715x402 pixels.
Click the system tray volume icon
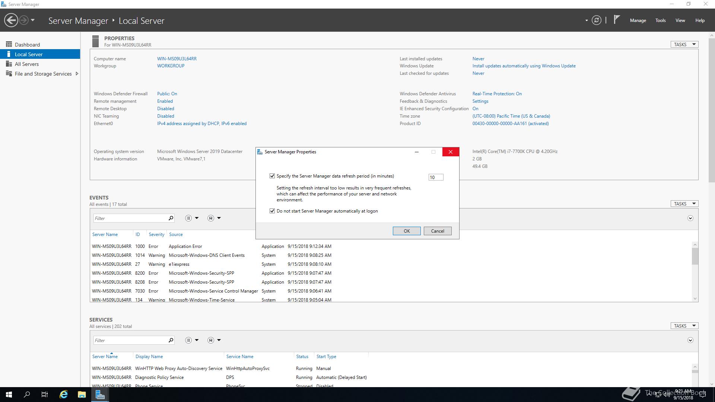pyautogui.click(x=667, y=395)
